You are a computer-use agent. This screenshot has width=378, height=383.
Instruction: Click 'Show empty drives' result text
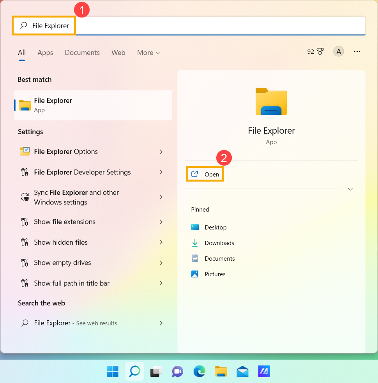(x=62, y=263)
